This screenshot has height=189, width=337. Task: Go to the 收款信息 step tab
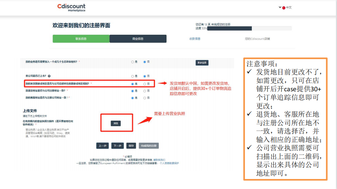195,39
